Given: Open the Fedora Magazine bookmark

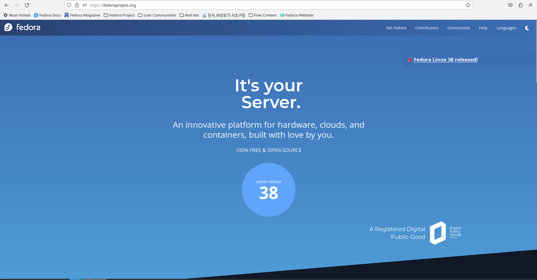Looking at the screenshot, I should tap(82, 15).
